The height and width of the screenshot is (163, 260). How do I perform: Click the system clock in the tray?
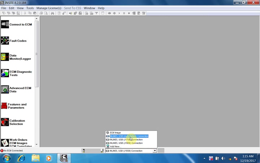(x=248, y=158)
